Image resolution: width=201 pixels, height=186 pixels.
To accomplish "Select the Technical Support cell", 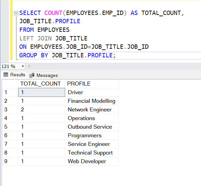I will [92, 153].
